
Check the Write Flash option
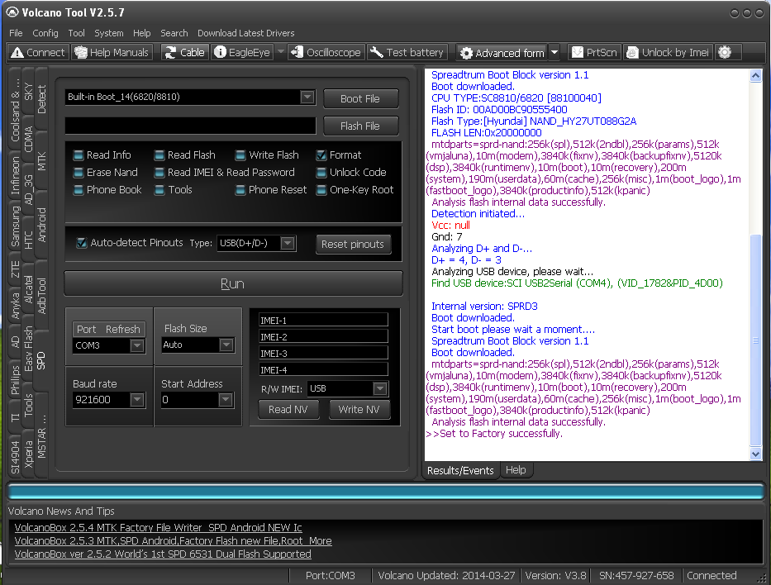click(240, 155)
